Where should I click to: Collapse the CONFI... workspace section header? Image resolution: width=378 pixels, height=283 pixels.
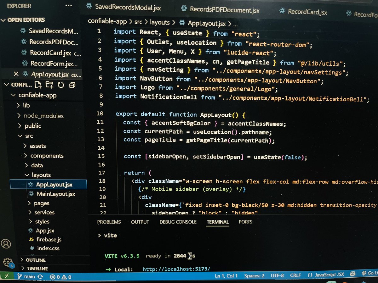tap(6, 85)
